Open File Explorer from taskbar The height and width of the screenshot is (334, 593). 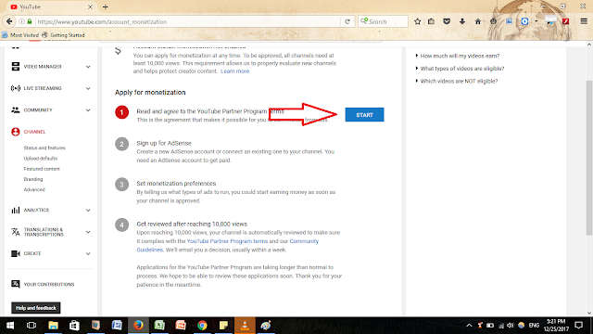(53, 326)
